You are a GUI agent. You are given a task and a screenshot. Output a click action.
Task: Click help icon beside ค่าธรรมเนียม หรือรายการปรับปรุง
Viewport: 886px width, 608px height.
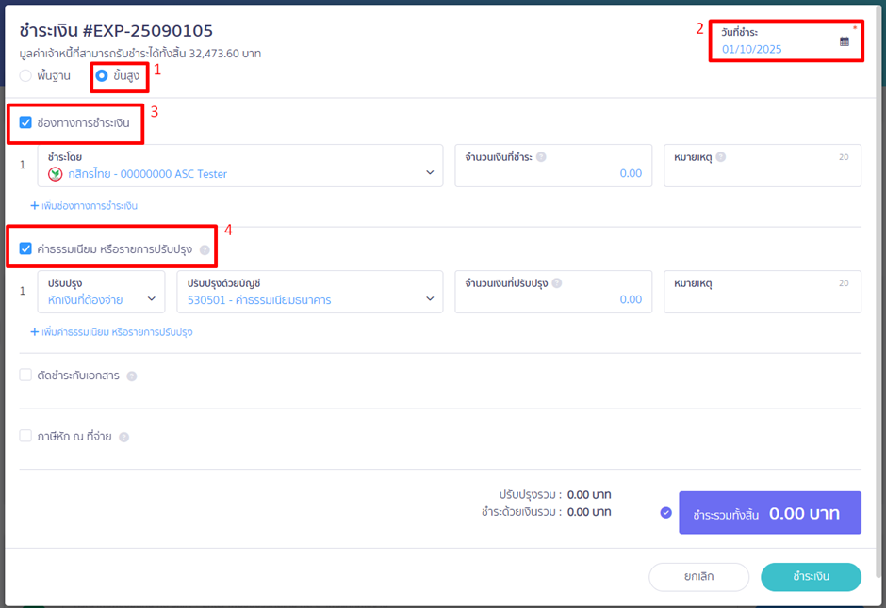click(x=205, y=250)
